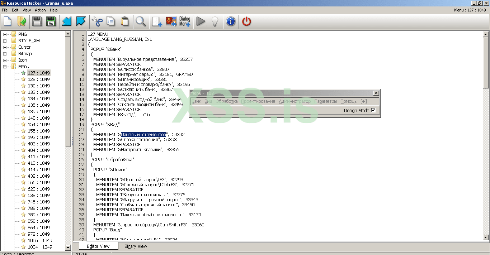Click the Menu folder label
490x255 pixels.
(x=24, y=67)
